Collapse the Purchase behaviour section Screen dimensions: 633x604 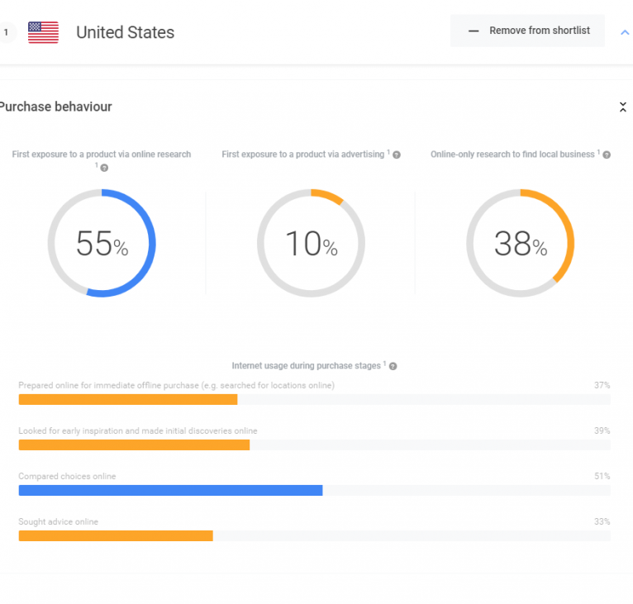click(x=622, y=107)
